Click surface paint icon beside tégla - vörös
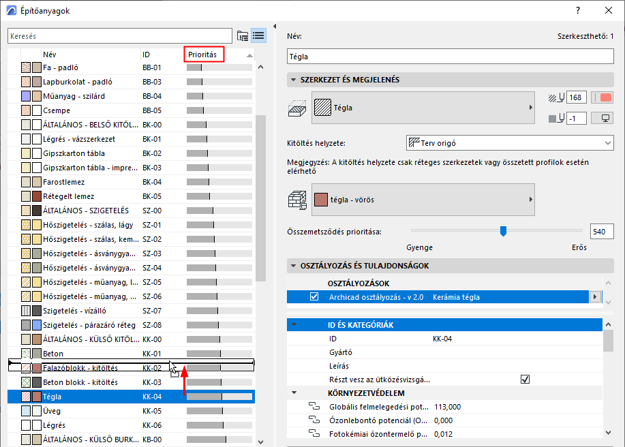The height and width of the screenshot is (447, 625). tap(297, 200)
